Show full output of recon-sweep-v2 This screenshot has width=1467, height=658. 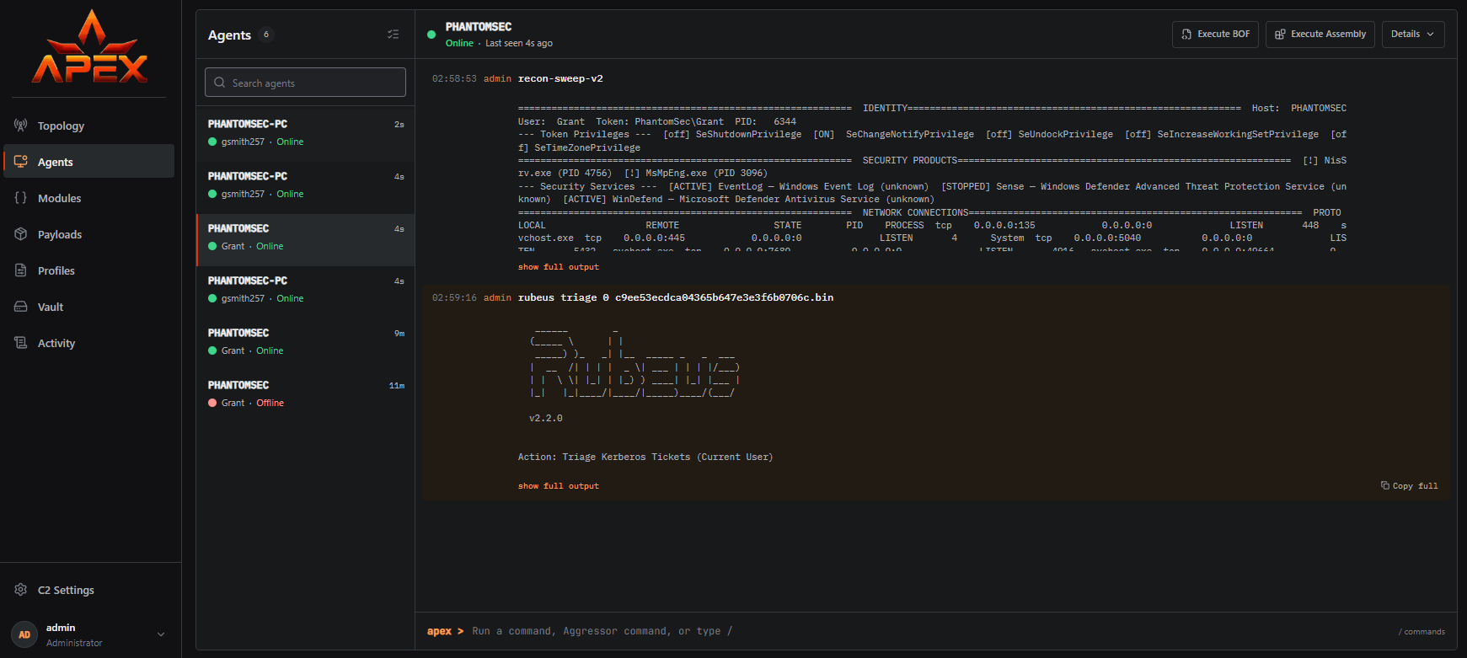click(x=558, y=267)
